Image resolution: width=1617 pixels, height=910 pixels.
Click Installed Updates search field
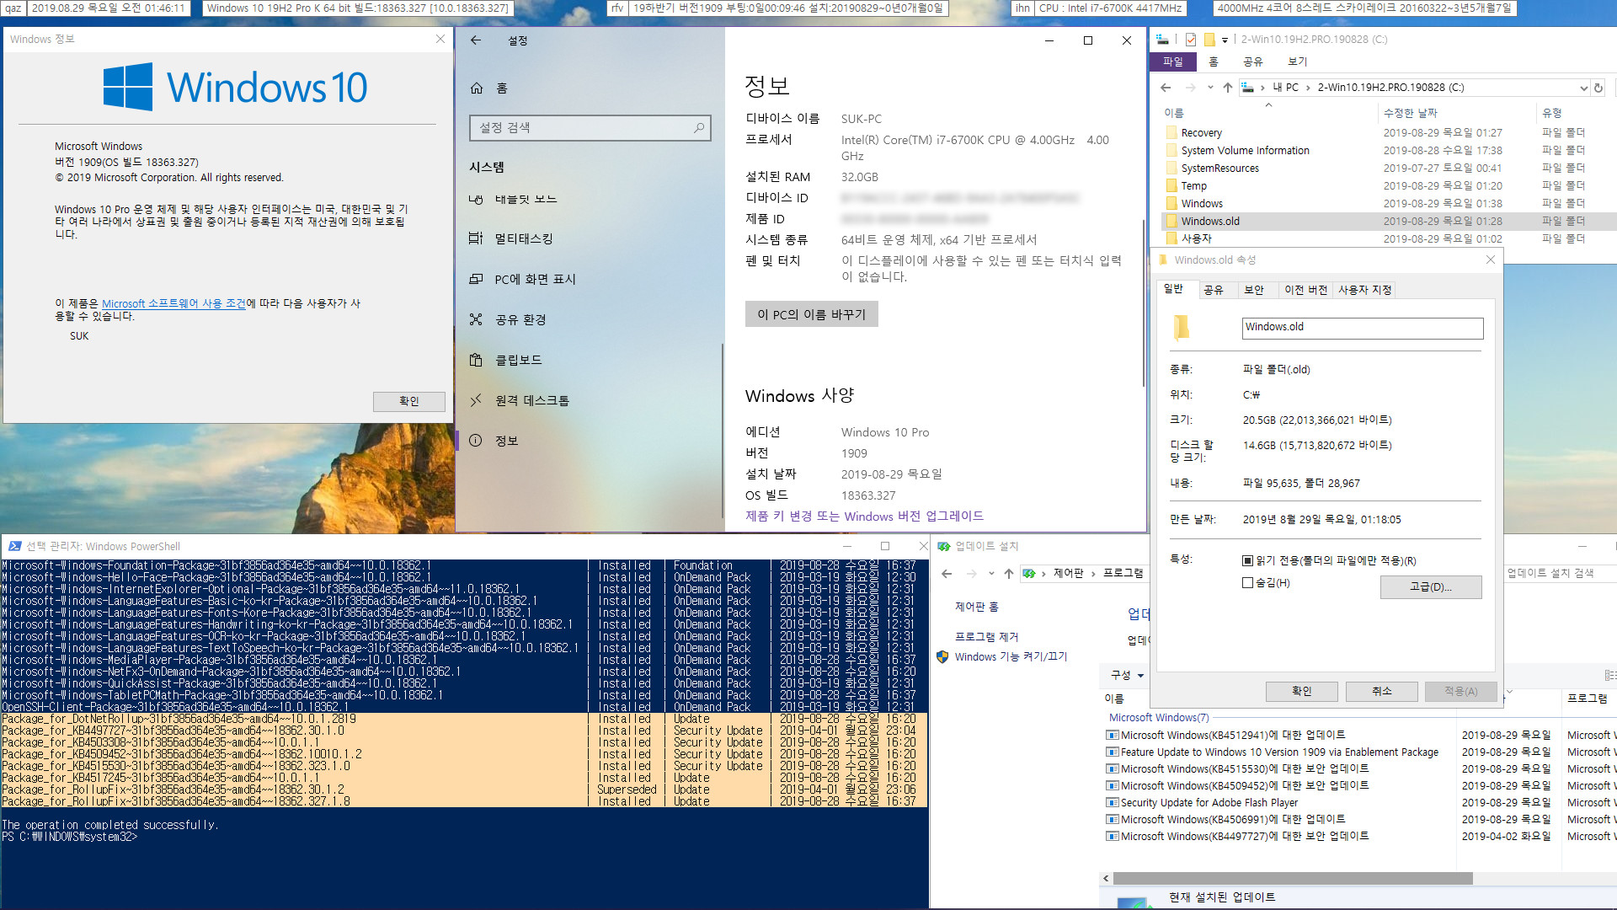1560,574
